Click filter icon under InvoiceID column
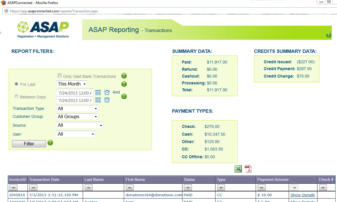337x202 pixels. tap(13, 187)
